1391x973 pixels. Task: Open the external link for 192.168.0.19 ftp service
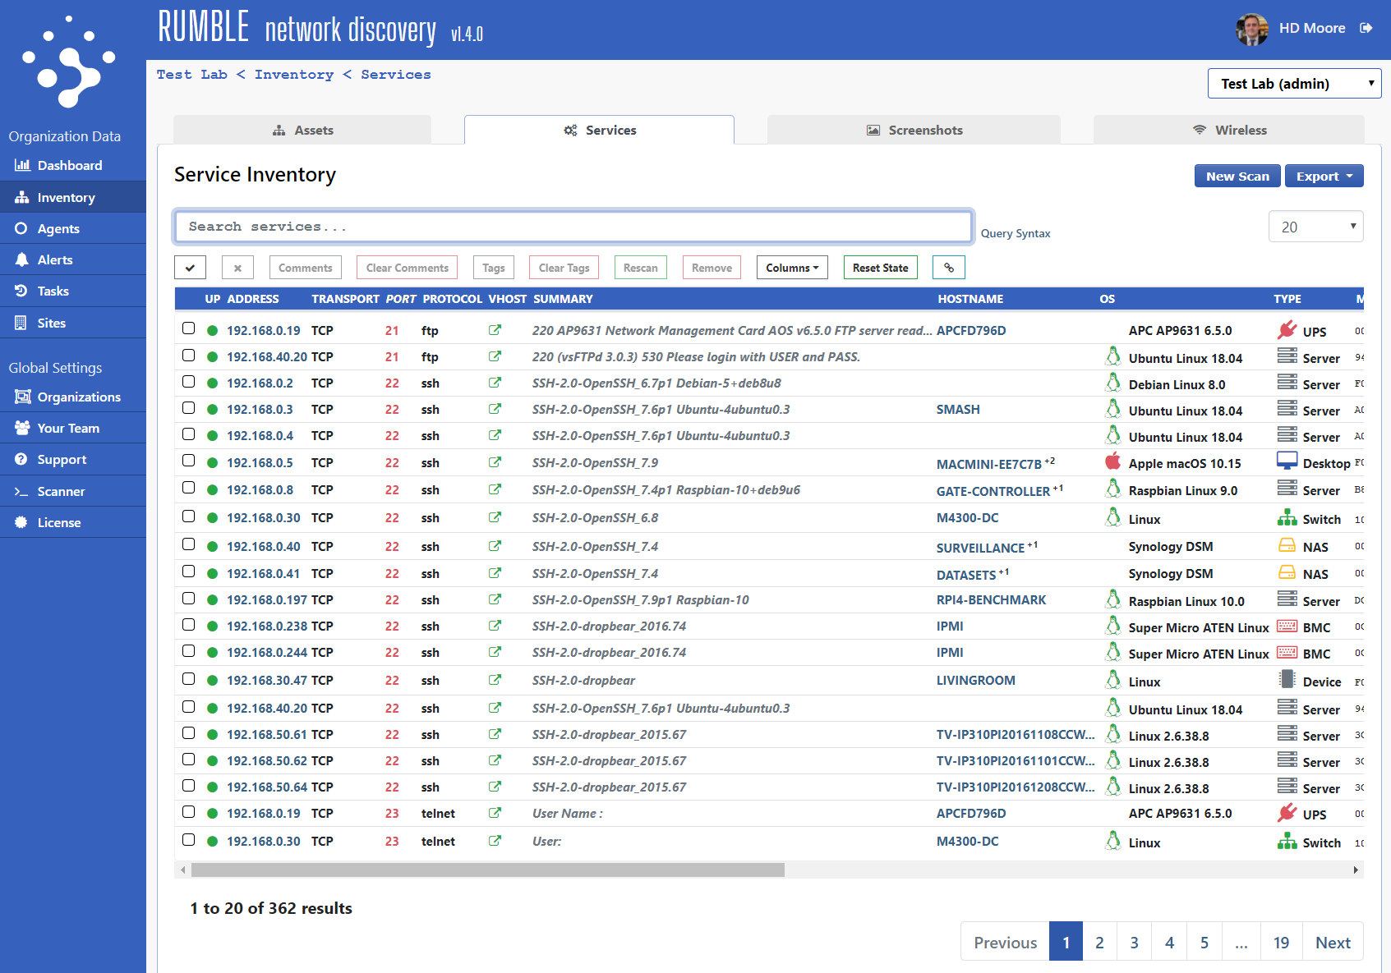coord(495,329)
